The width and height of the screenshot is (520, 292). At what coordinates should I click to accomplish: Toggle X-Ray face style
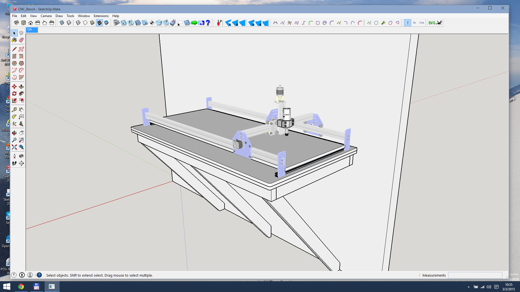coord(62,23)
